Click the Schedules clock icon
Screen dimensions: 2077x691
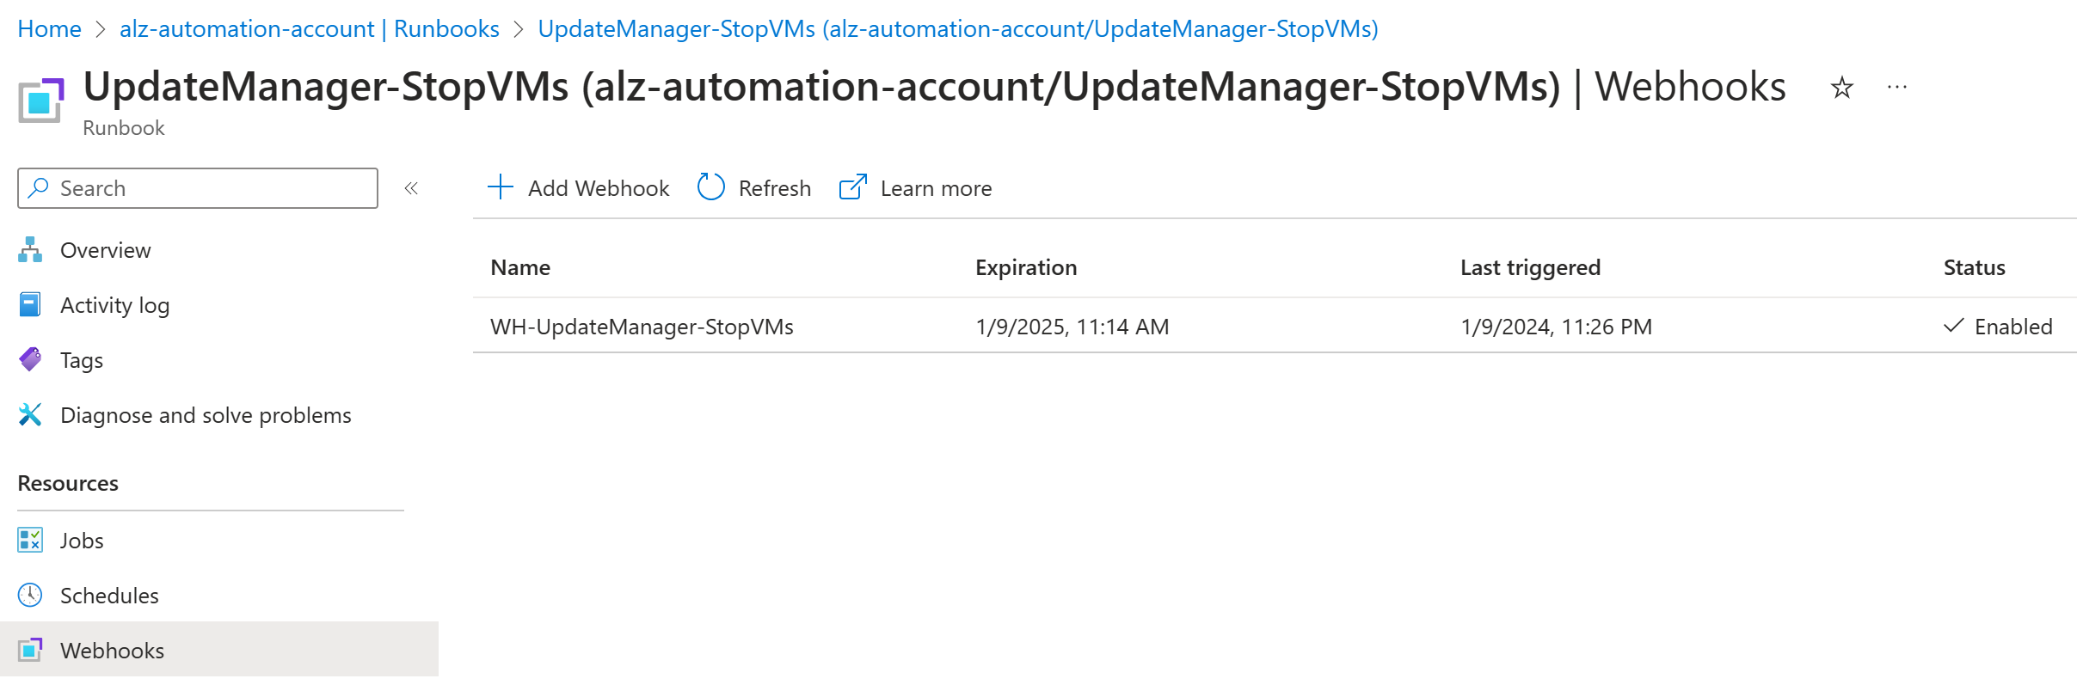[x=30, y=595]
